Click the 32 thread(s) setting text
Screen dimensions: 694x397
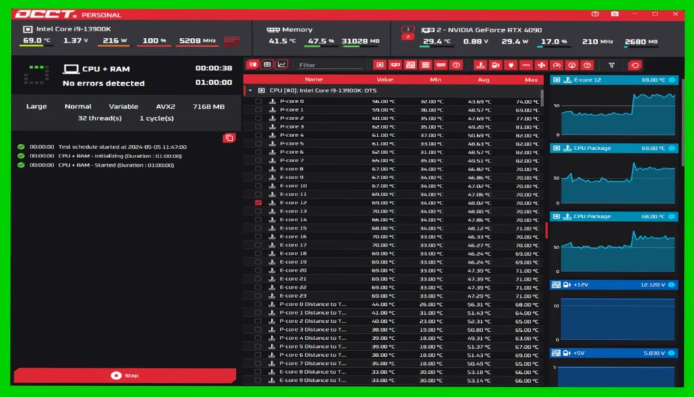100,118
